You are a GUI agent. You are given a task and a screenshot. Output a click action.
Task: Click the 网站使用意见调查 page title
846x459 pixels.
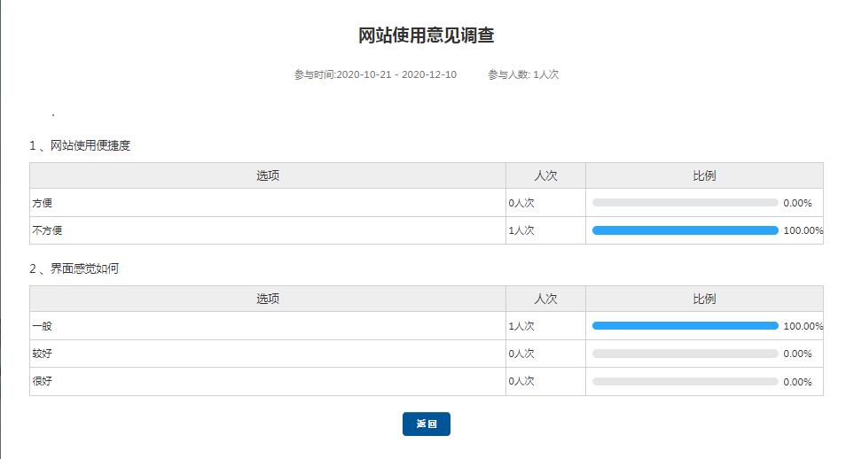point(426,35)
